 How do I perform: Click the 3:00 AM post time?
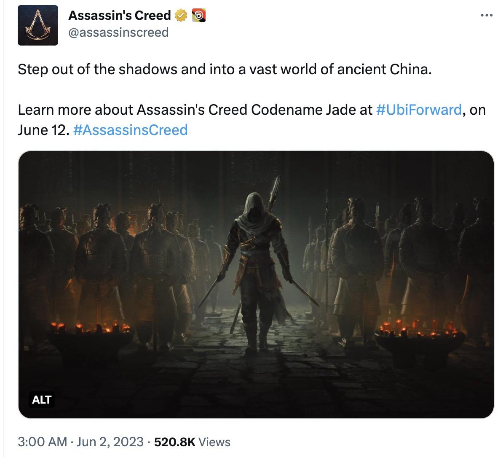[42, 442]
